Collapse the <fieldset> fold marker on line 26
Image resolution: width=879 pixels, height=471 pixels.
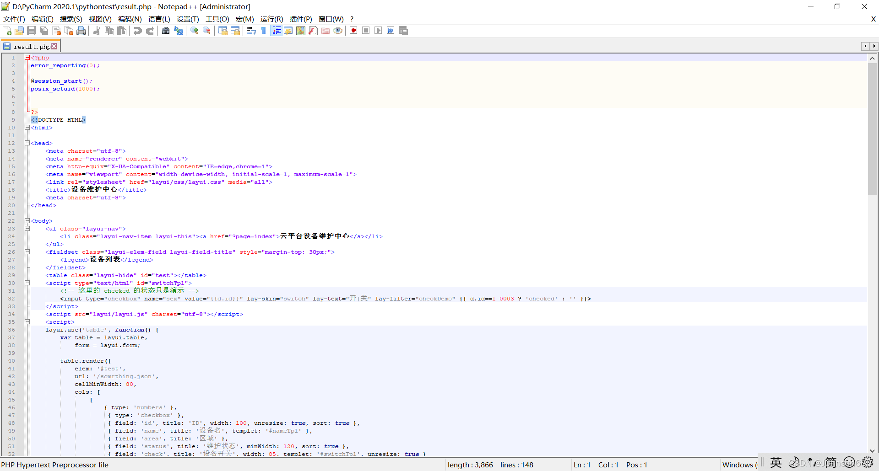pos(27,252)
